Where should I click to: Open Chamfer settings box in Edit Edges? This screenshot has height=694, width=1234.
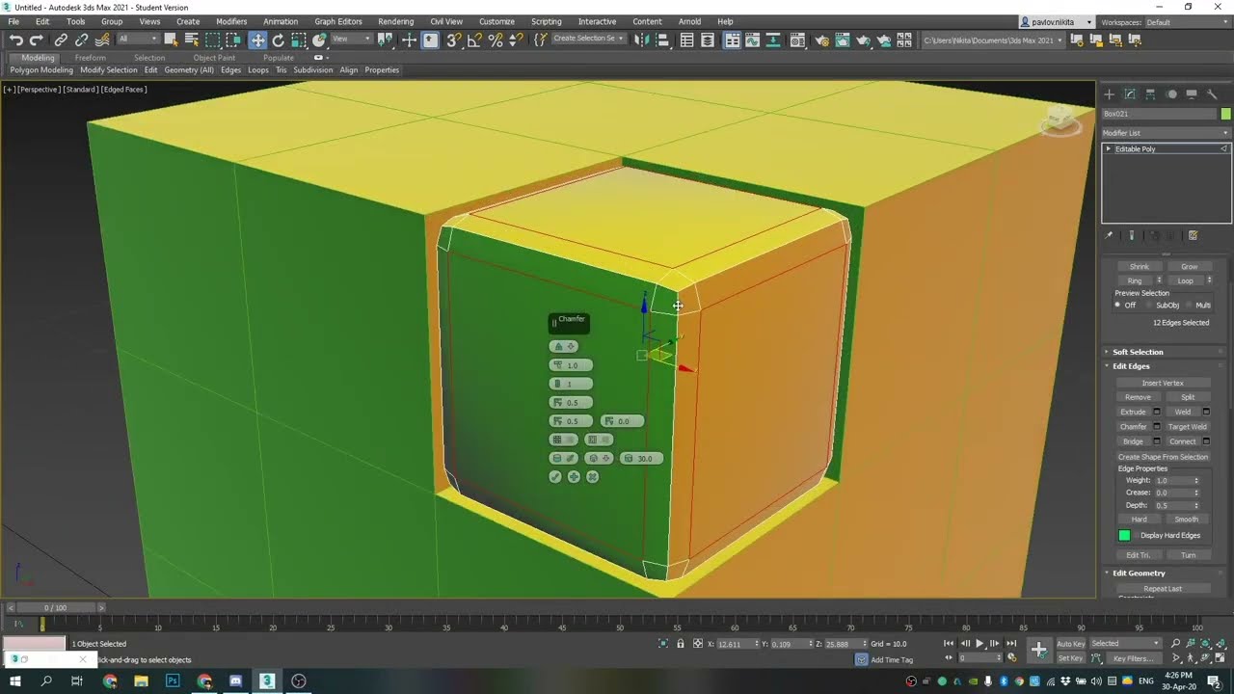pos(1157,426)
